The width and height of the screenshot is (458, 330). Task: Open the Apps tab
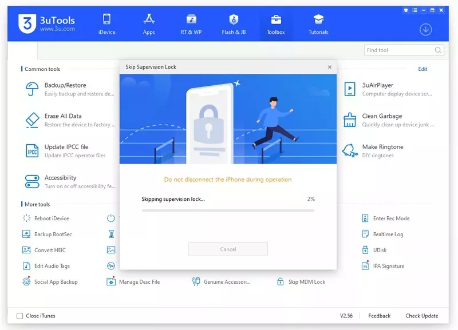149,24
